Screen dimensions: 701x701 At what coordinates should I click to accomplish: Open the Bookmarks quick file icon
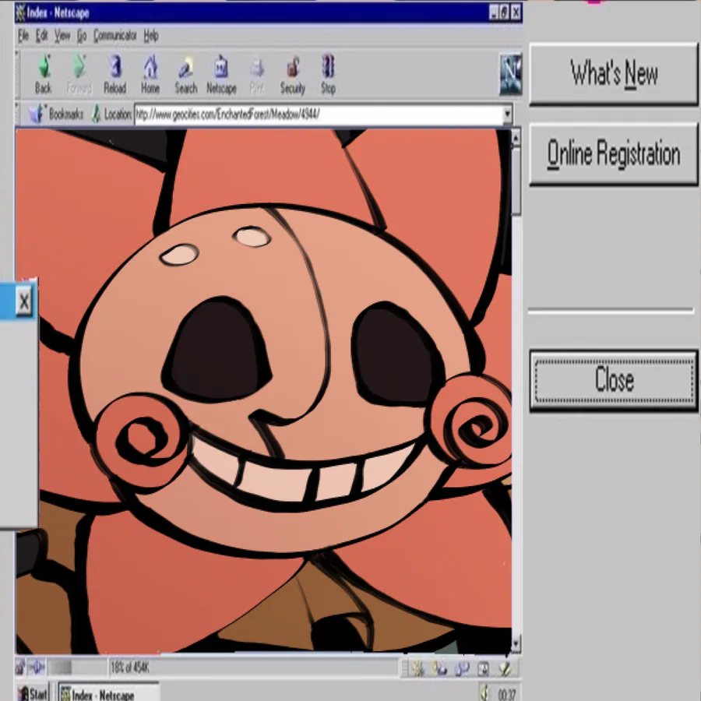[x=35, y=114]
